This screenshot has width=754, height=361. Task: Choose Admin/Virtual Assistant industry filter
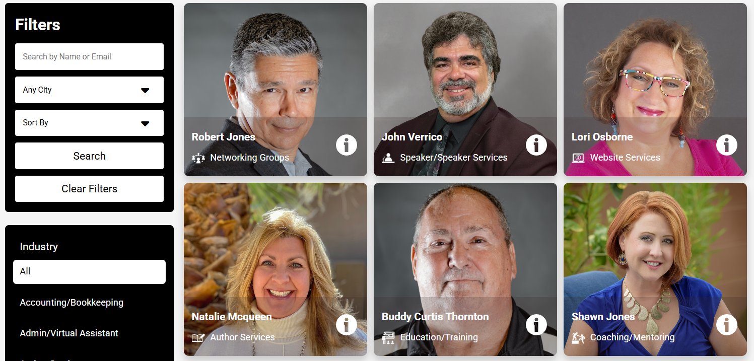[69, 333]
